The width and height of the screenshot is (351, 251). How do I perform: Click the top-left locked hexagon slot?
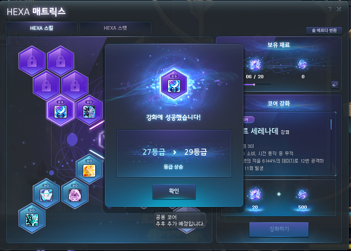(x=32, y=61)
